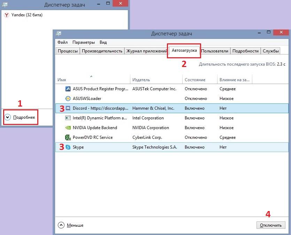Click Нет impact value of Skype row
This screenshot has width=291, height=235.
coord(223,147)
